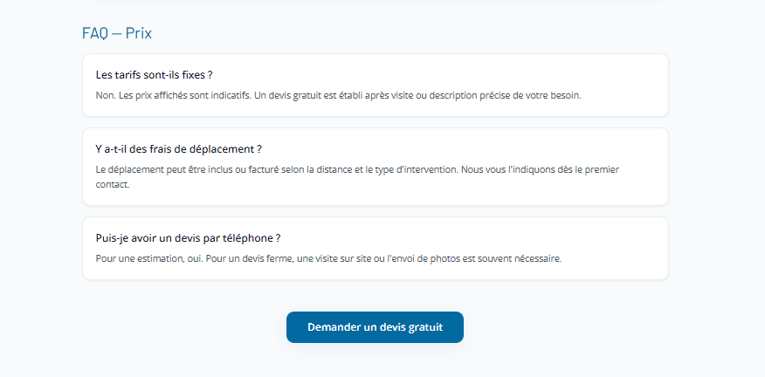This screenshot has width=765, height=377.
Task: Click the word "contact" ending the travel-fees answer
Action: point(112,184)
